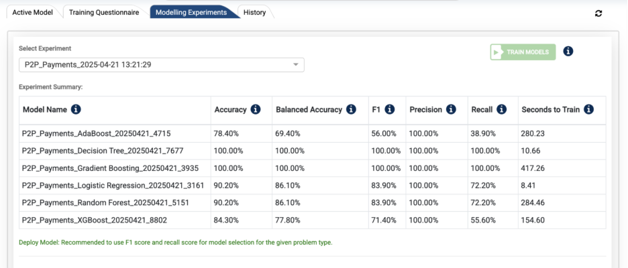Select the Modelling Experiments tab
628x268 pixels.
pos(191,13)
